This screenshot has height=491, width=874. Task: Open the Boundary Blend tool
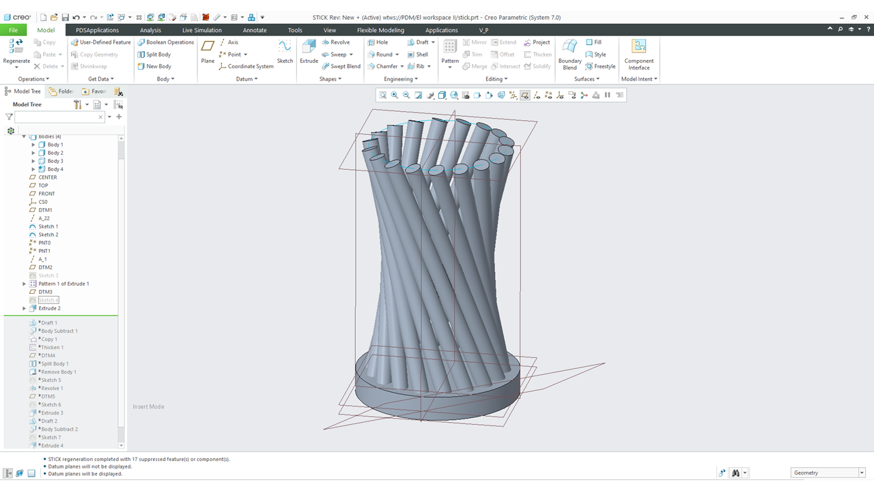570,54
